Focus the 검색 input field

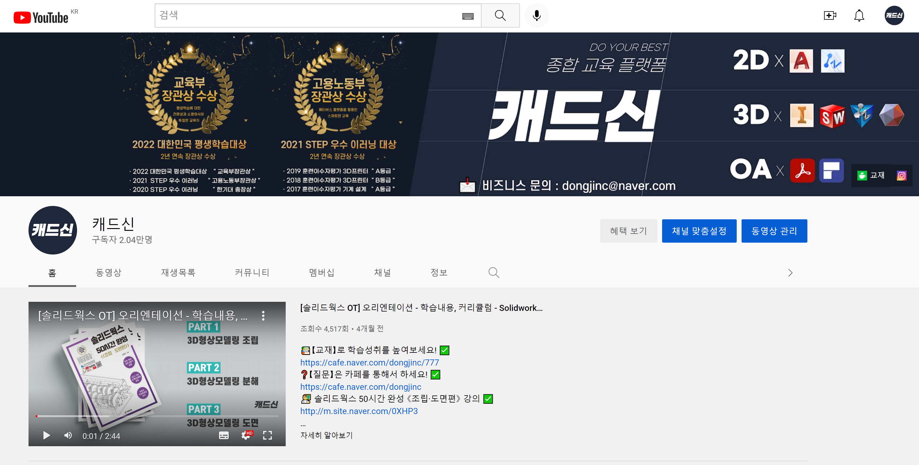[x=309, y=15]
